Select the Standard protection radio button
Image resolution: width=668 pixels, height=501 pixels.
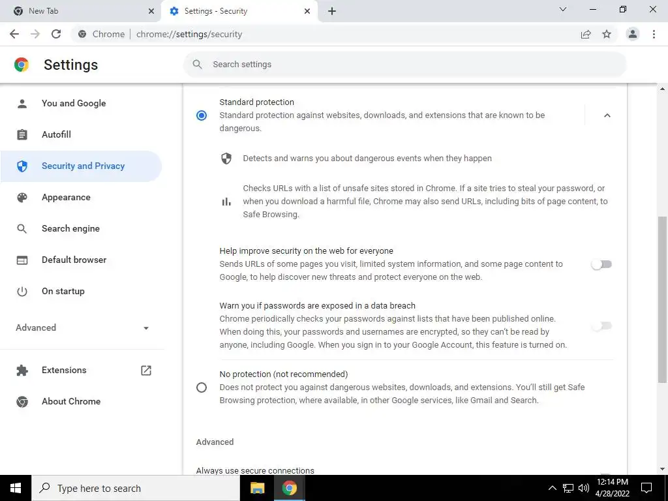click(x=202, y=115)
